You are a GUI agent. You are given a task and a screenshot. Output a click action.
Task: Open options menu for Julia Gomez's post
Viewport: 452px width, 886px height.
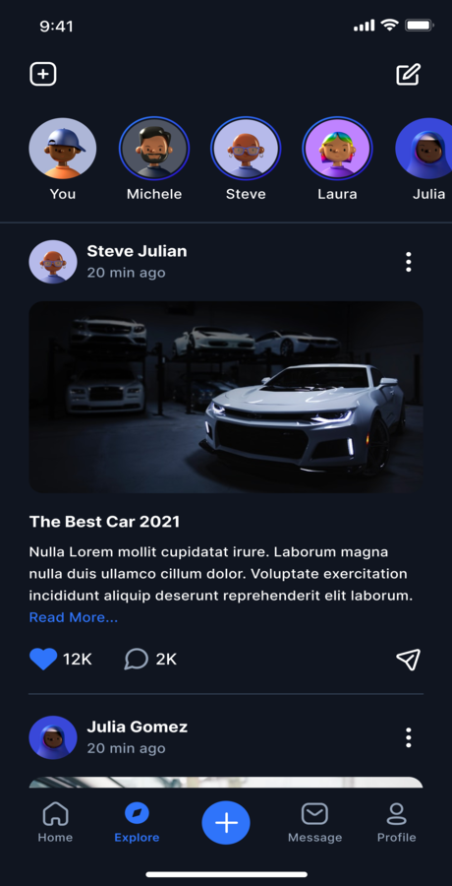click(409, 737)
